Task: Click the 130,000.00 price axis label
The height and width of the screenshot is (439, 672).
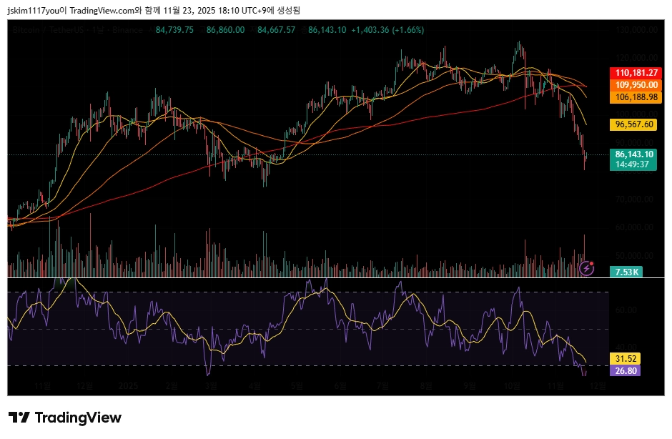Action: pos(636,30)
